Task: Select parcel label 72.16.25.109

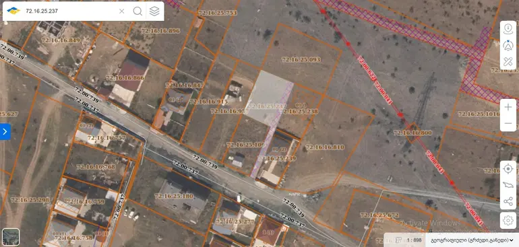Action: pyautogui.click(x=245, y=145)
